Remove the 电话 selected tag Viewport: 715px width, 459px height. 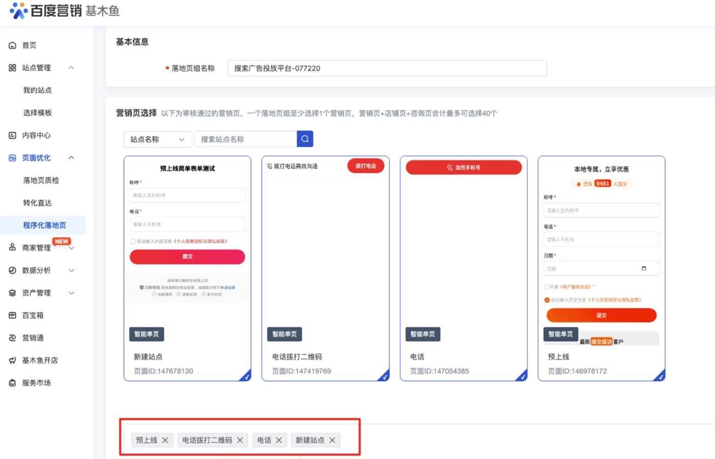click(x=279, y=440)
